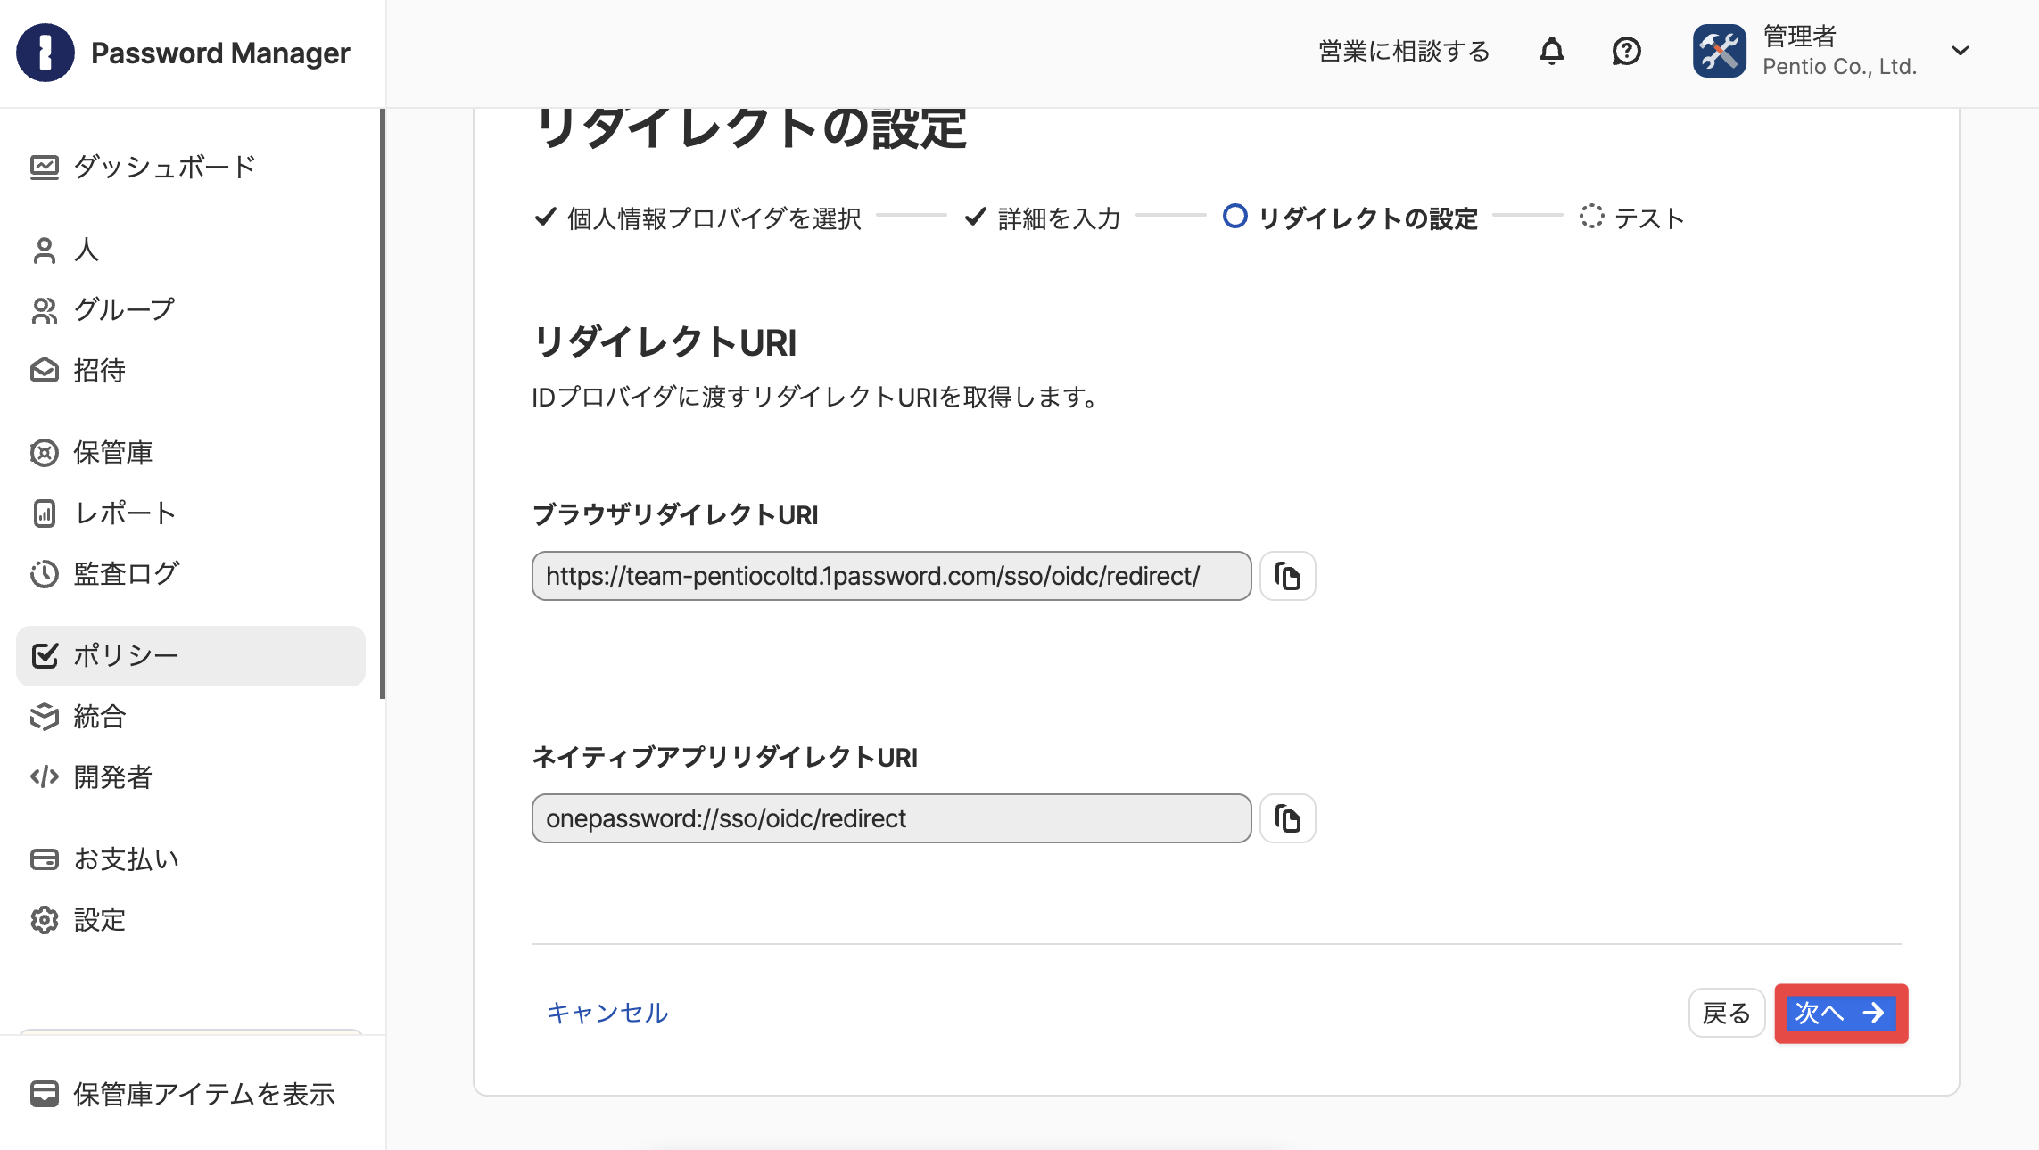Click リダイレクトの設定 step label

click(1367, 218)
